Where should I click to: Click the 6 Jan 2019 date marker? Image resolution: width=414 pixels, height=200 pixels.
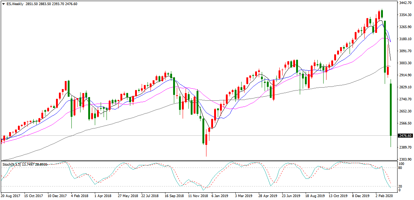click(219, 196)
